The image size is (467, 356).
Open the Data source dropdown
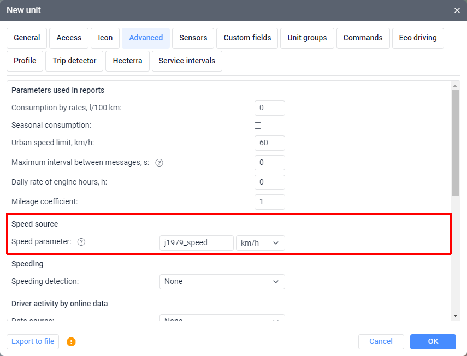222,318
